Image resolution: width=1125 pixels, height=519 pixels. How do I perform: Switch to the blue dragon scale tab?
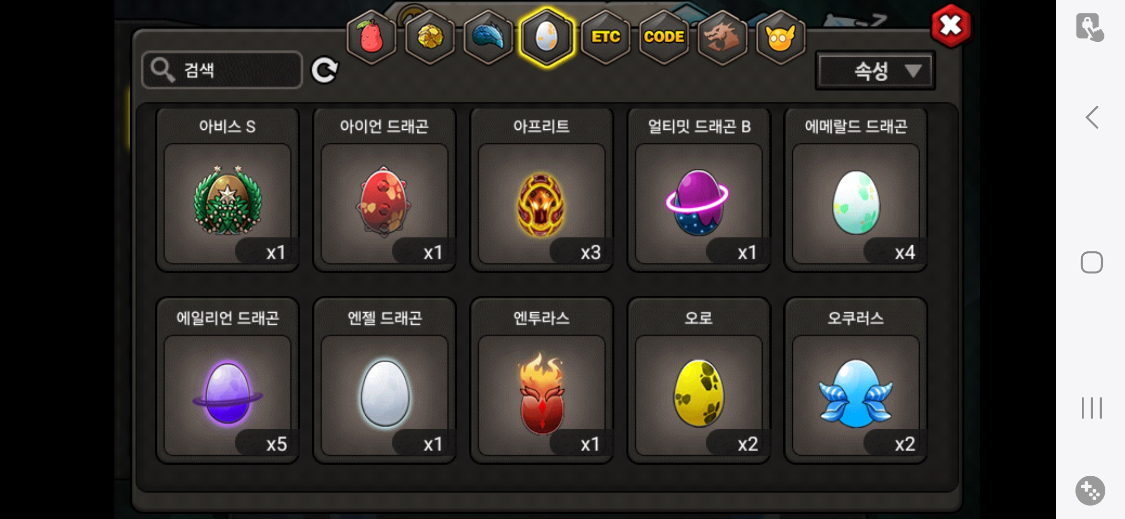pyautogui.click(x=488, y=37)
